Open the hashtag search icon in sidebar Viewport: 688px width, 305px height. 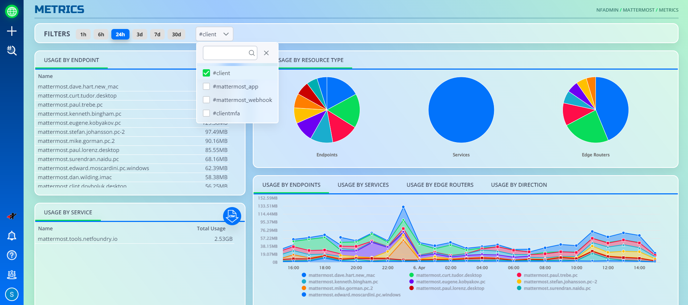pos(12,50)
